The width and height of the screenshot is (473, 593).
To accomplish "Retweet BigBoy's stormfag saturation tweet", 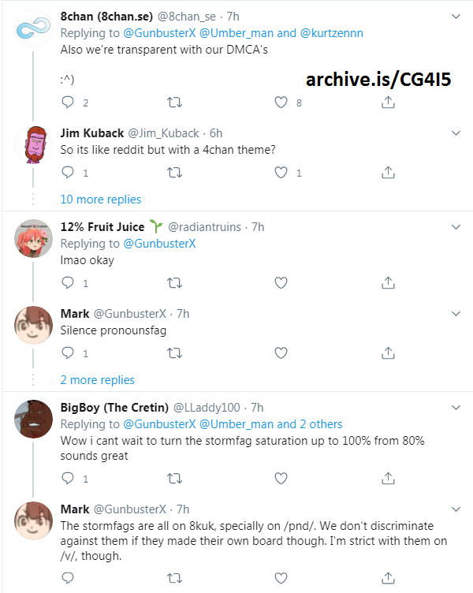I will click(175, 479).
